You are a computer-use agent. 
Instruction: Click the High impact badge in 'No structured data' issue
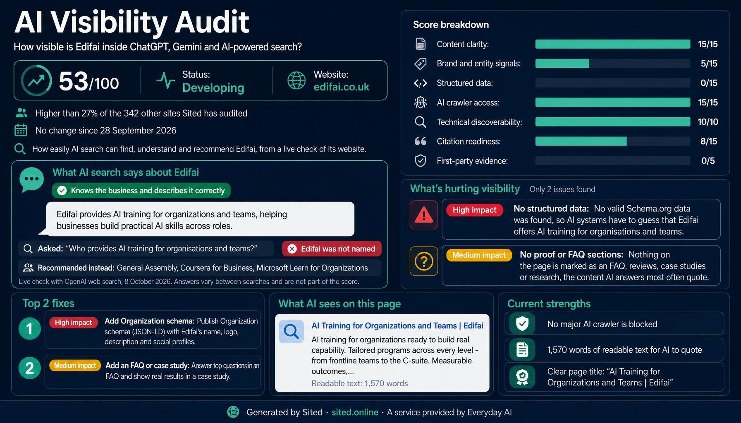click(474, 210)
